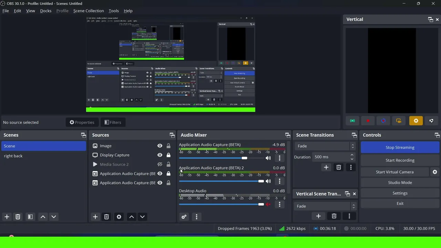This screenshot has height=248, width=441.
Task: Open the File menu
Action: [x=6, y=11]
